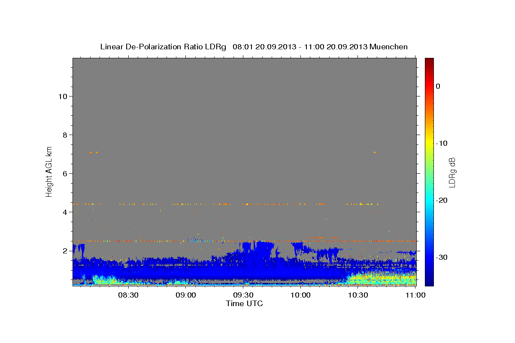Click the 09:00 time tick label
Image resolution: width=515 pixels, height=343 pixels.
pos(186,295)
